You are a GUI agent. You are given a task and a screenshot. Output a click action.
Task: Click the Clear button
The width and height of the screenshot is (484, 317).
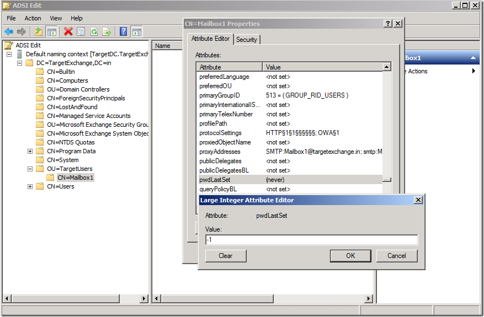coord(226,256)
